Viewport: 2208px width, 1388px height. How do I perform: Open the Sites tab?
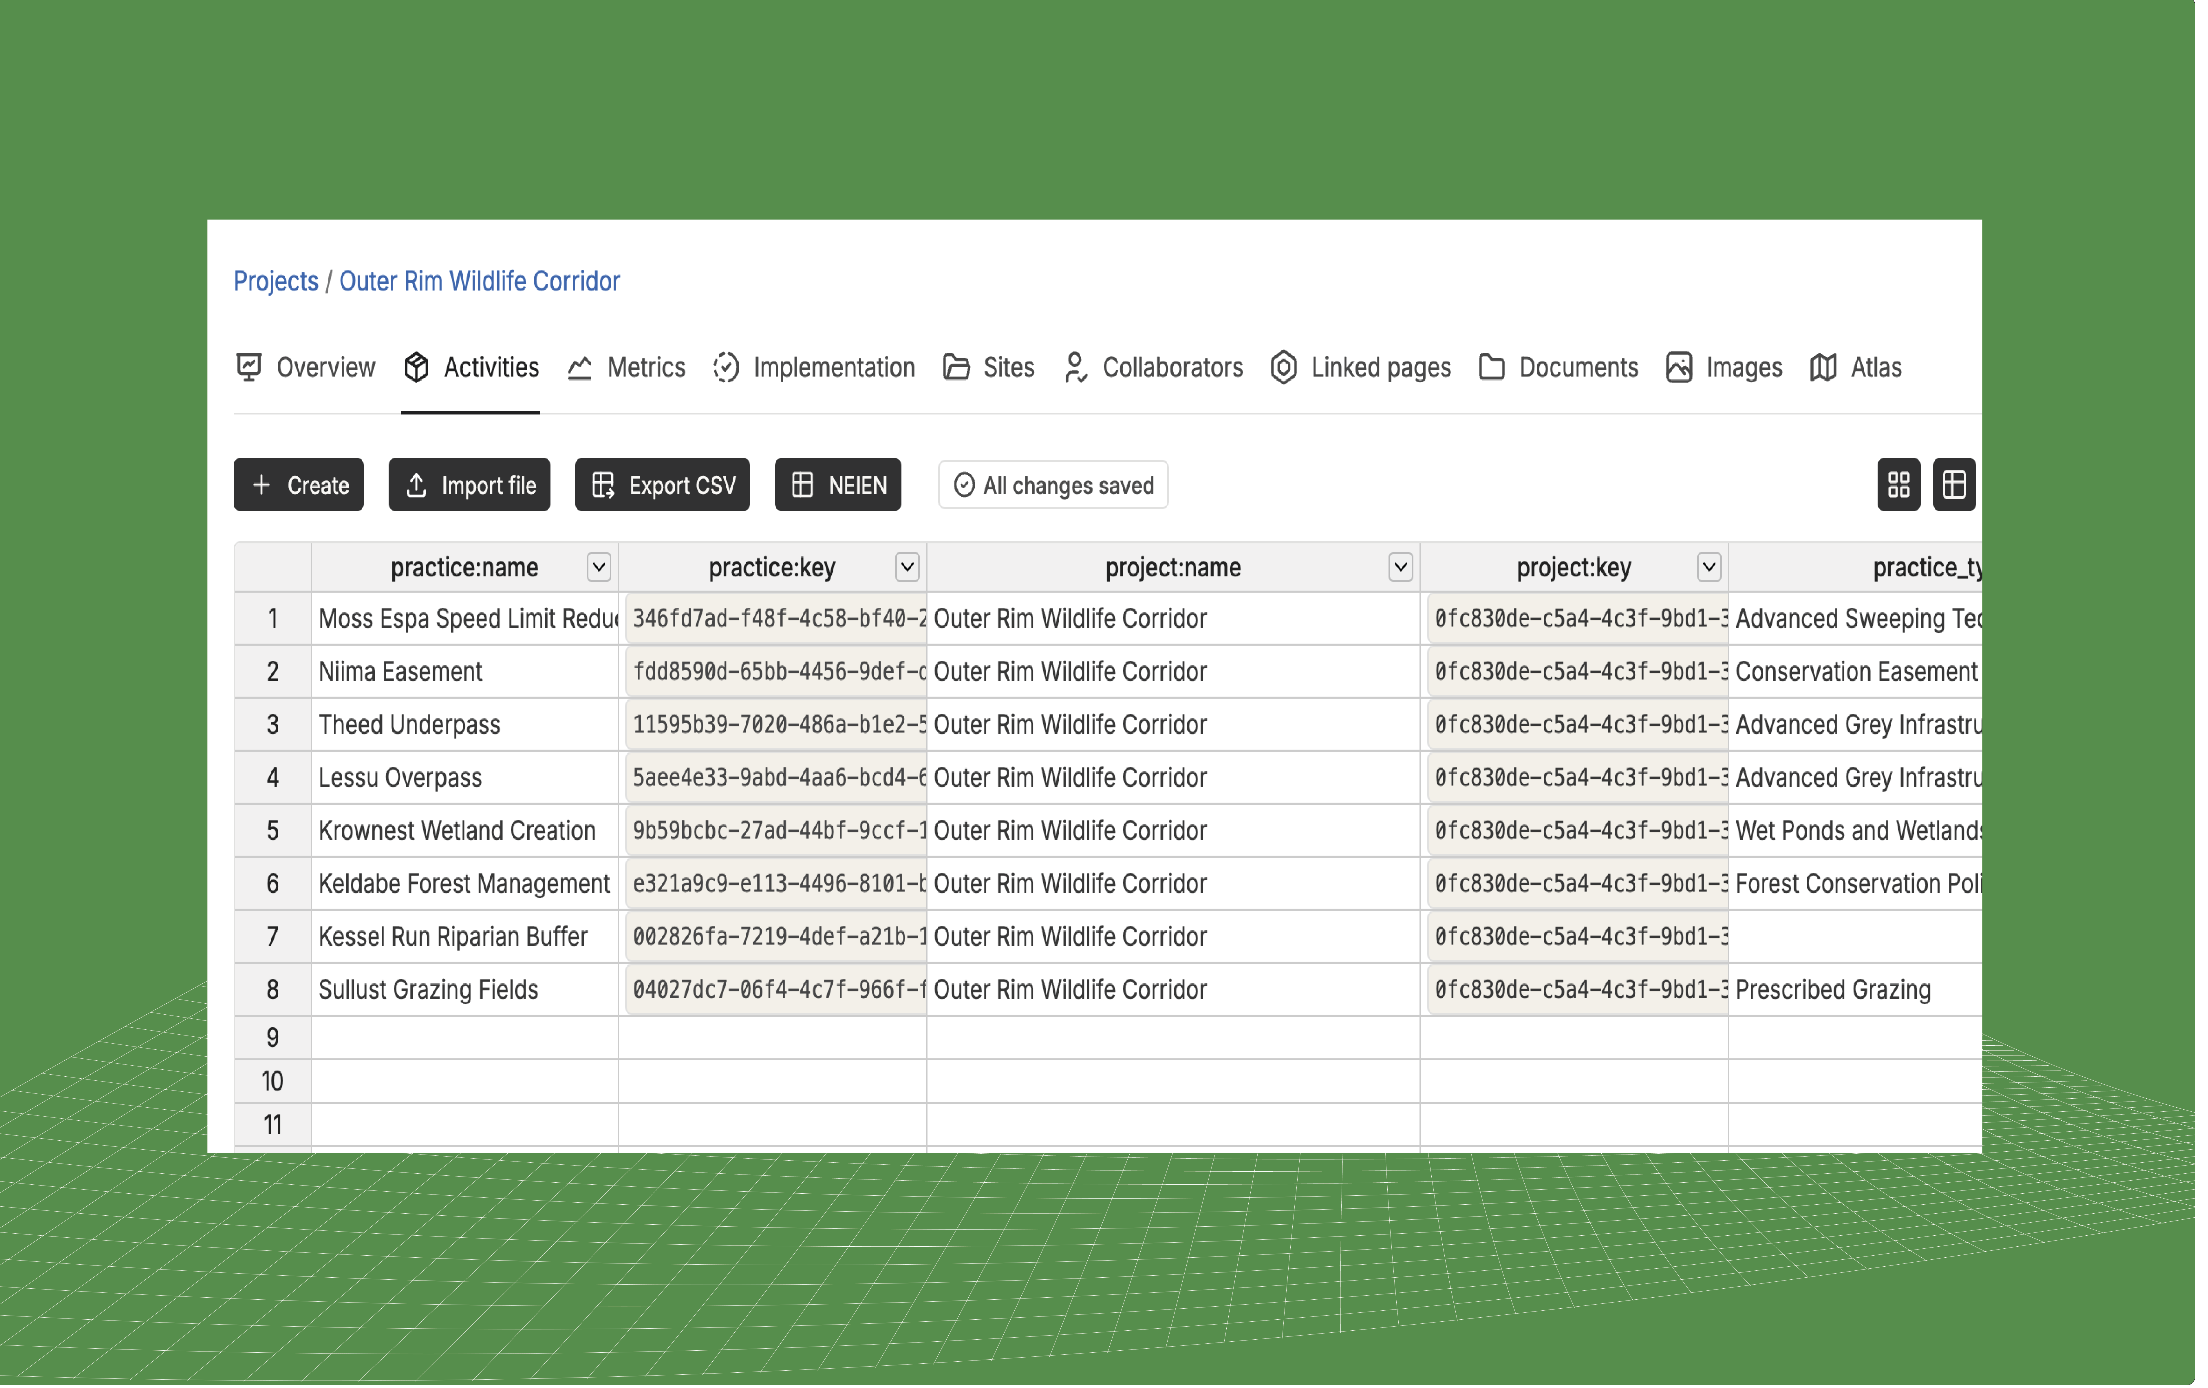(989, 368)
